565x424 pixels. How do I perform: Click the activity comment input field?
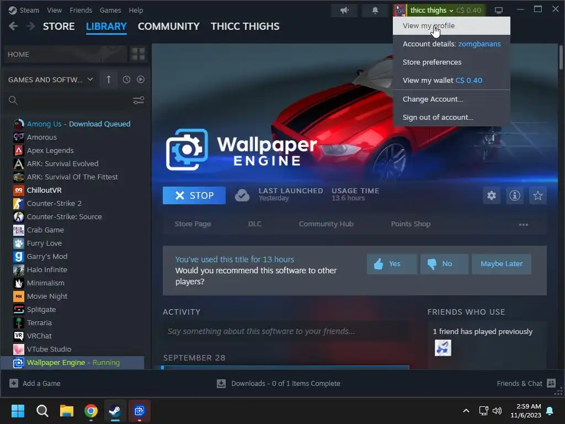click(286, 331)
